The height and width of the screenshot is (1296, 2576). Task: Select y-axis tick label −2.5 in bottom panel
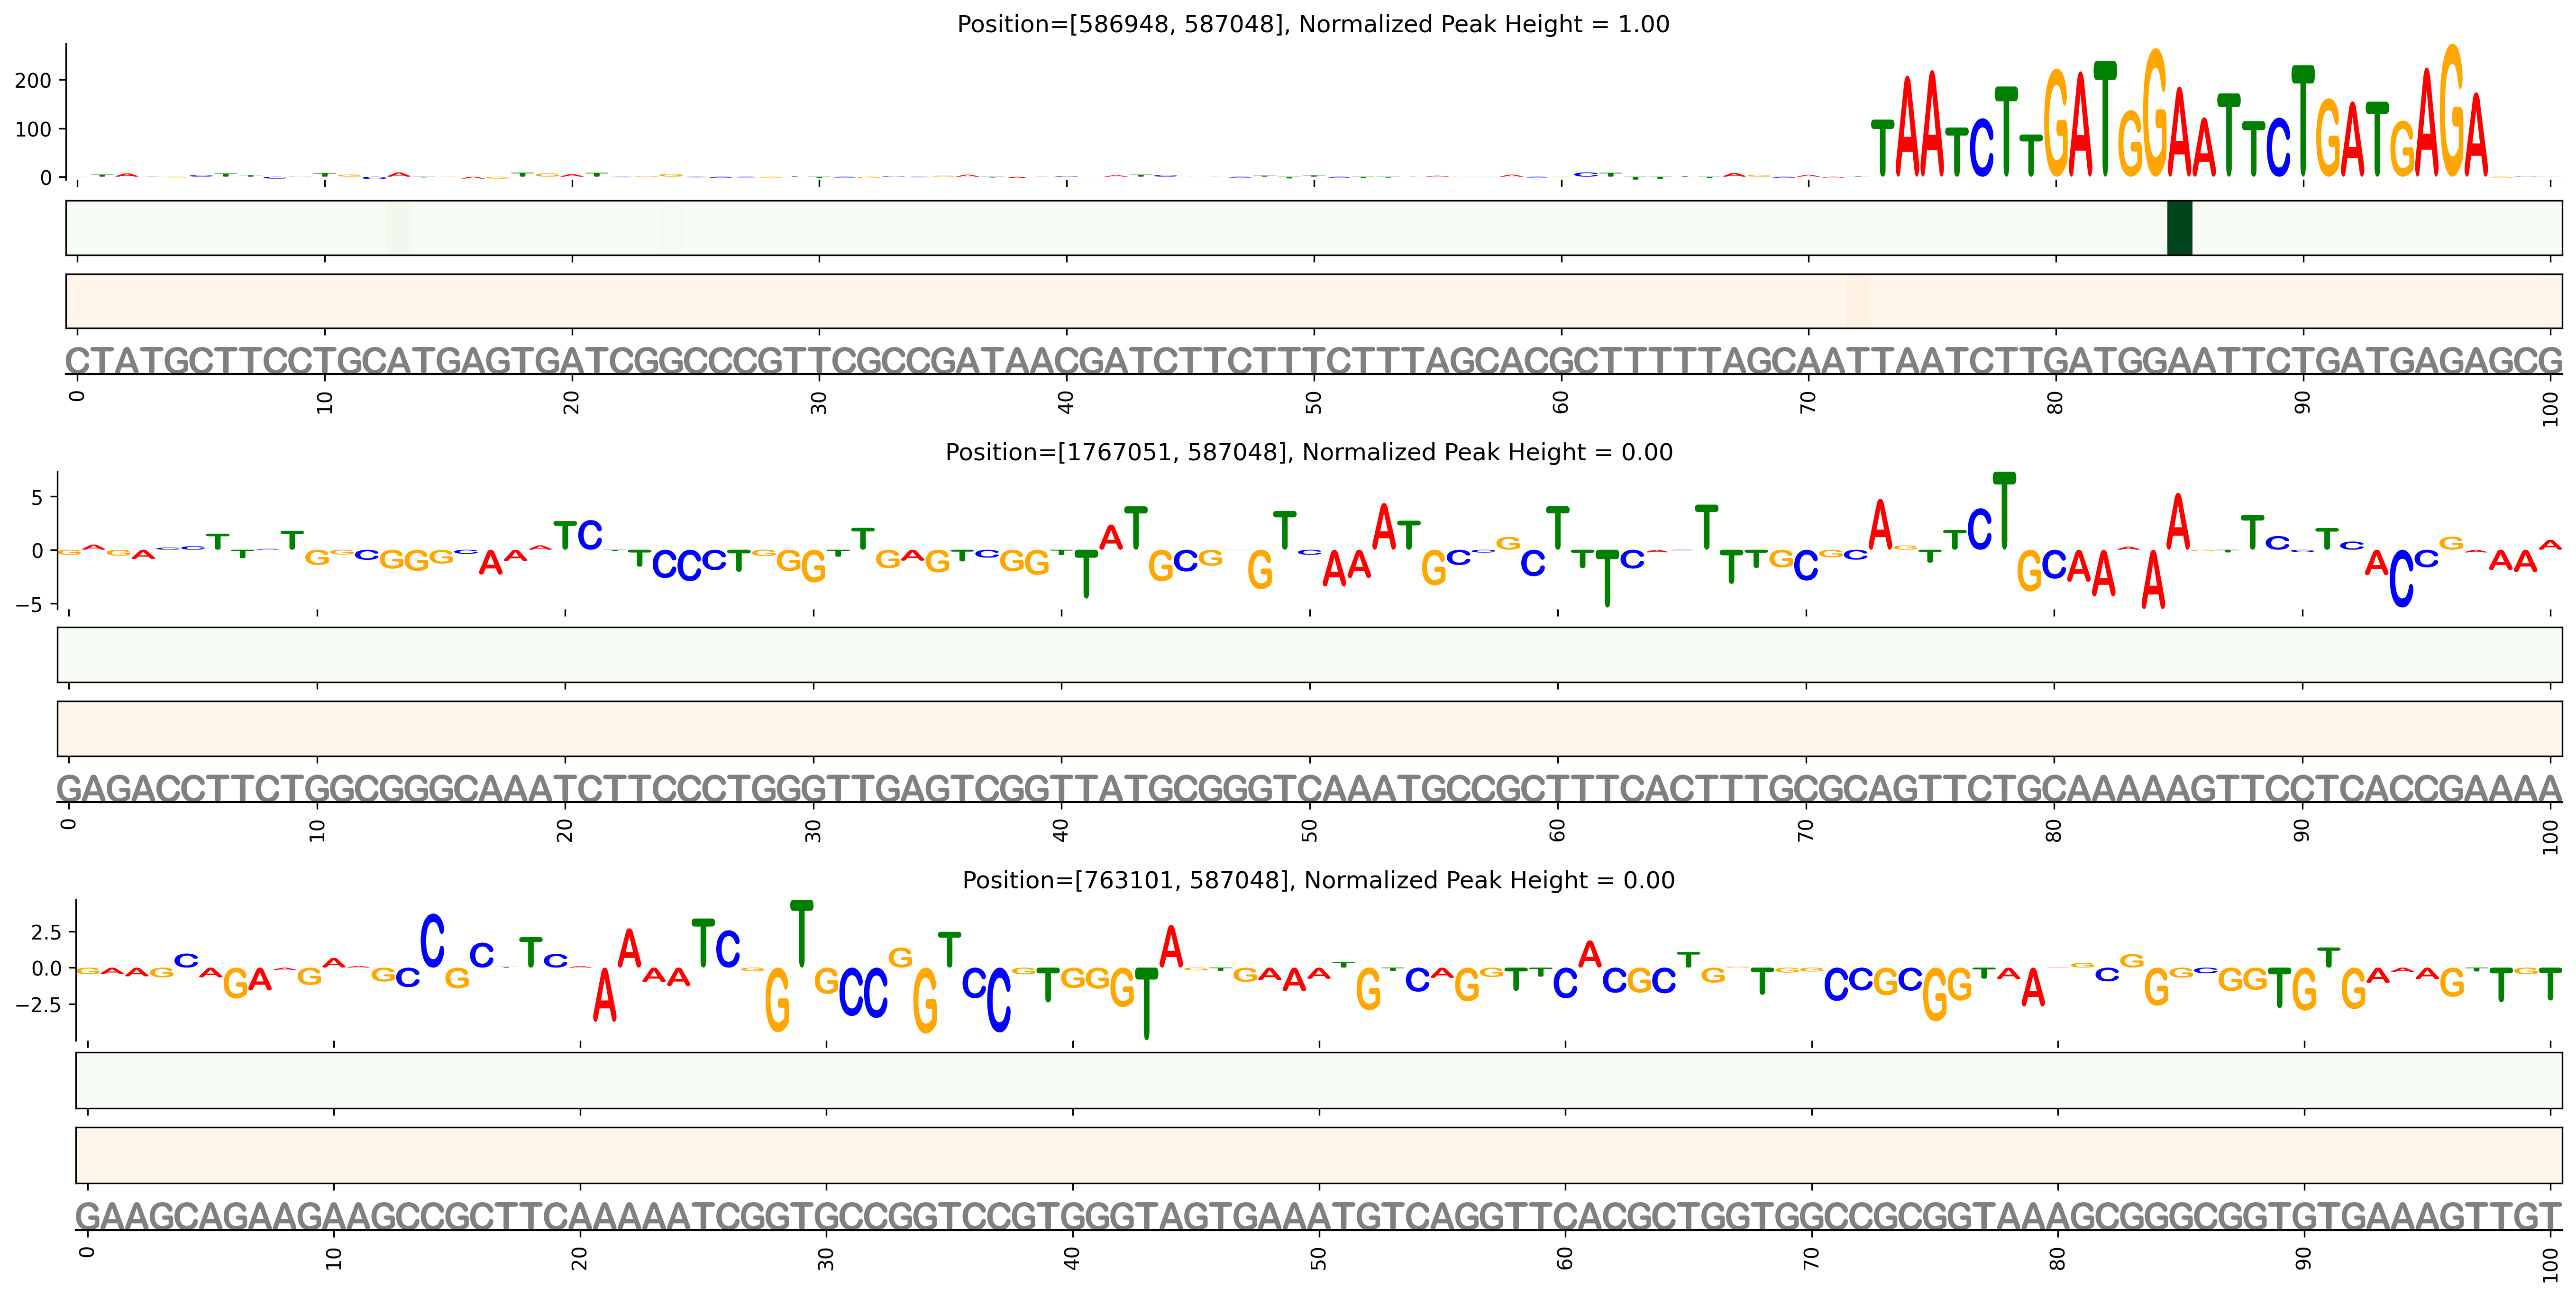click(39, 1004)
